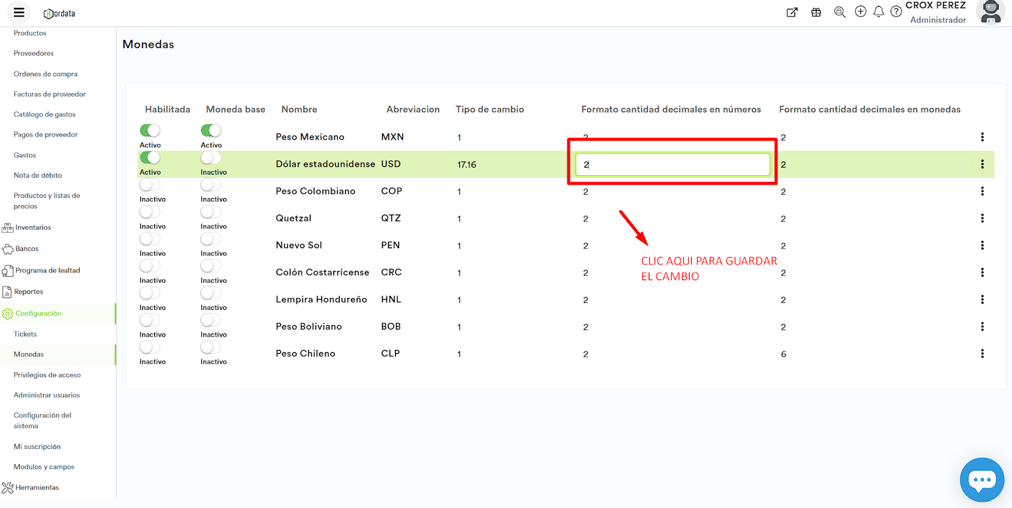Click the search magnifier icon in header
Viewport: 1012px width, 508px height.
coord(839,12)
